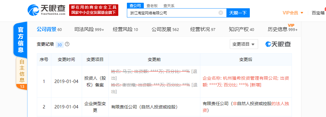Switch to 查老板 search tab

pos(152,6)
